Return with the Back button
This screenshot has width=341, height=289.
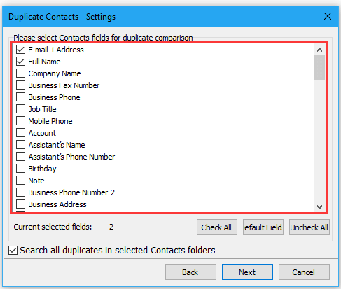click(x=190, y=272)
